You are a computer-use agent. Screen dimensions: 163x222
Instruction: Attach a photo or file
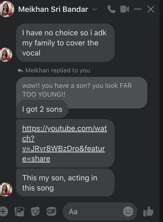coord(19,211)
